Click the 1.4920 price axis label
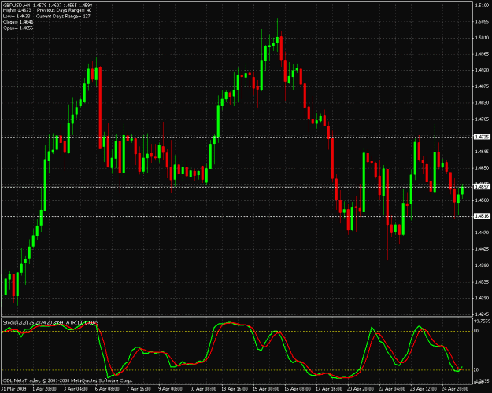Screen dimensions: 492x393 pos(482,70)
